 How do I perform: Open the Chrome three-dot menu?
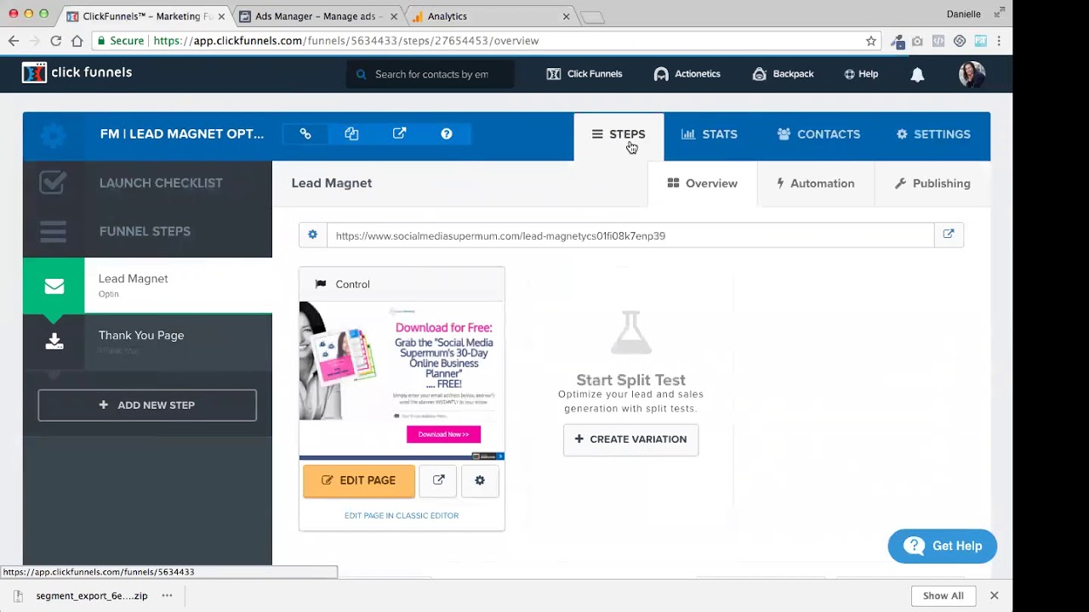999,41
